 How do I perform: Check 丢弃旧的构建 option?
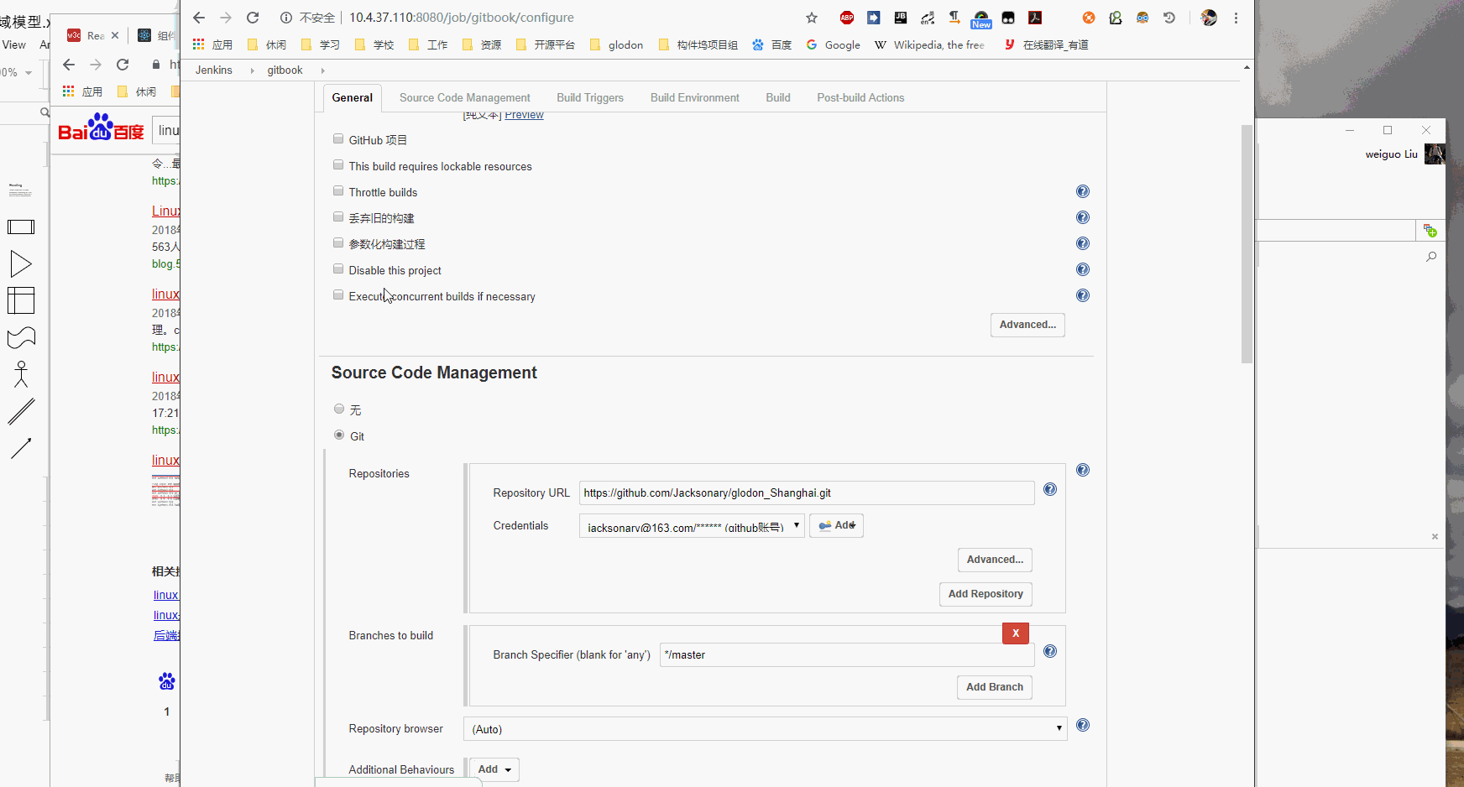pos(338,217)
